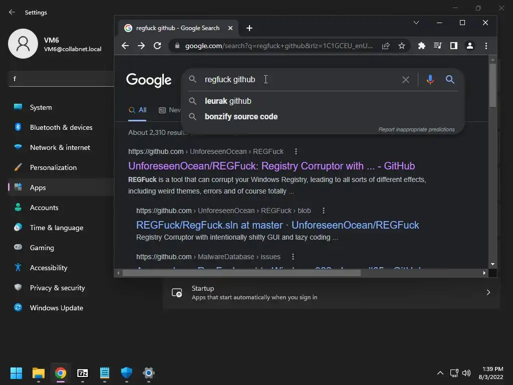513x385 pixels.
Task: Select Apps settings category
Action: [61, 187]
